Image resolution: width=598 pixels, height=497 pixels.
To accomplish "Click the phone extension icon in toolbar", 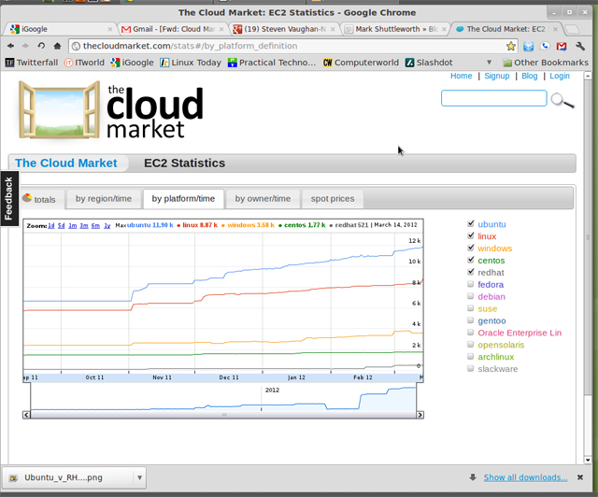I will pos(545,46).
